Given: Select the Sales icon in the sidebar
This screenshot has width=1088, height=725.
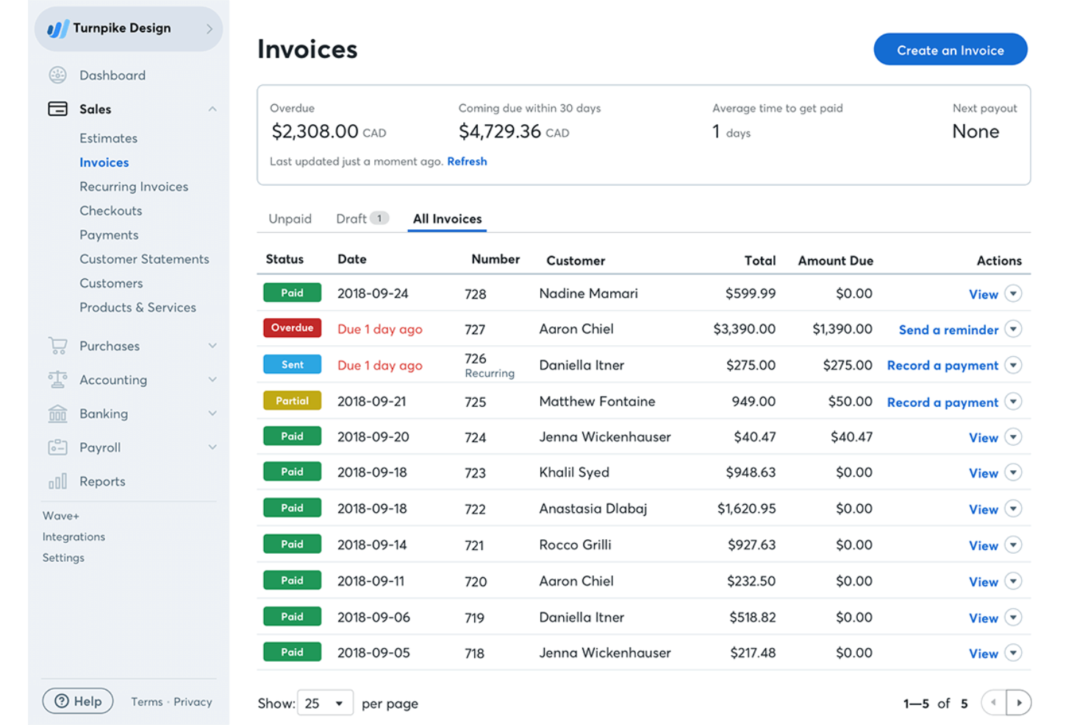Looking at the screenshot, I should pyautogui.click(x=57, y=109).
